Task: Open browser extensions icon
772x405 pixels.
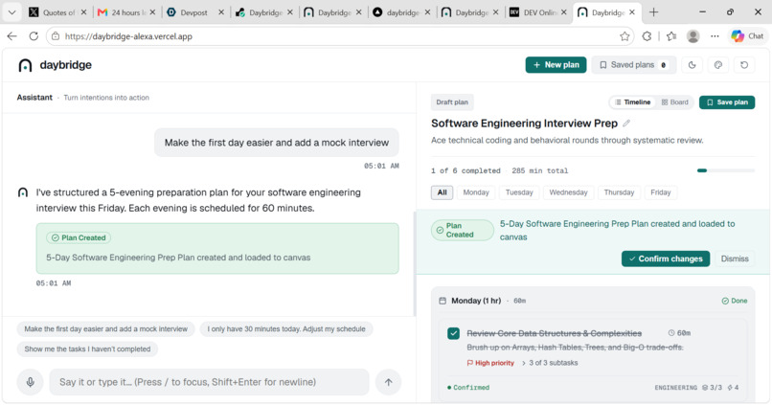Action: (x=647, y=36)
